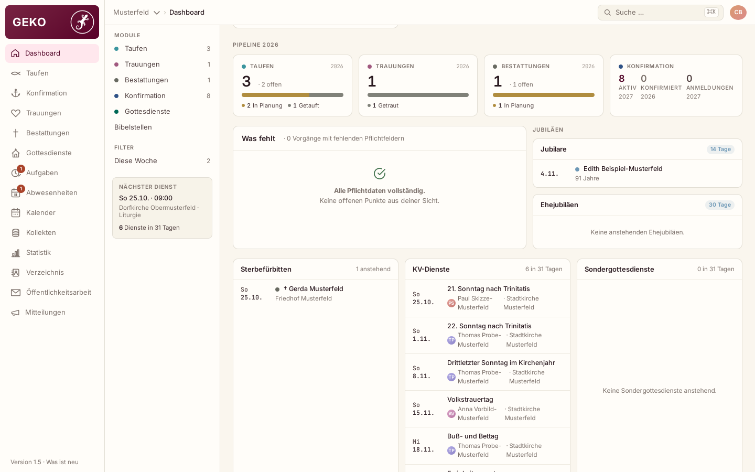This screenshot has width=755, height=472.
Task: Select Konfirmation in the Module list
Action: point(163,96)
